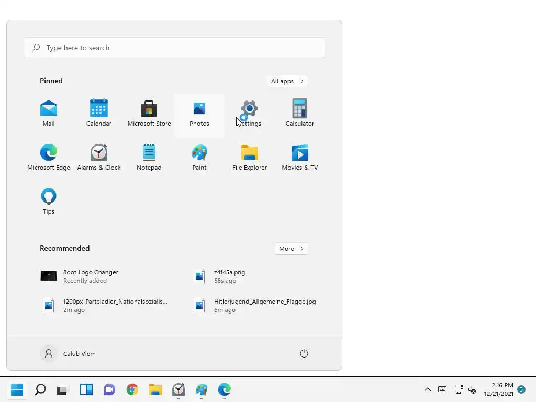The width and height of the screenshot is (536, 402).
Task: Switch to Clock app on taskbar
Action: pyautogui.click(x=178, y=389)
